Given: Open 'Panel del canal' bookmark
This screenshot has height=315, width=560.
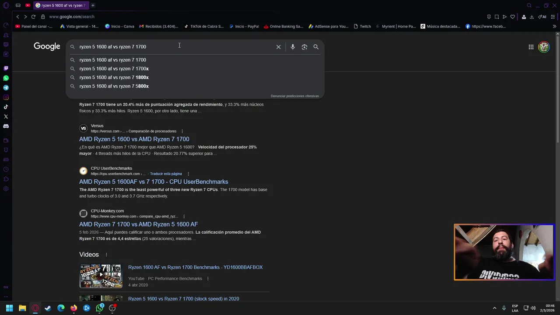Looking at the screenshot, I should pyautogui.click(x=34, y=26).
